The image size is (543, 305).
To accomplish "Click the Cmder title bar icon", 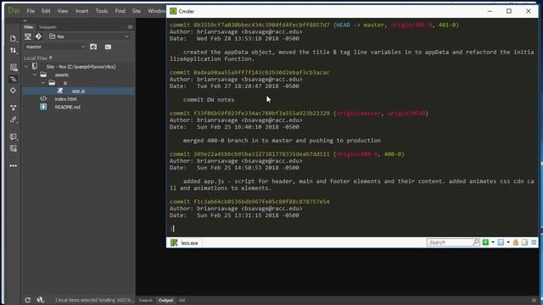I will coord(173,11).
